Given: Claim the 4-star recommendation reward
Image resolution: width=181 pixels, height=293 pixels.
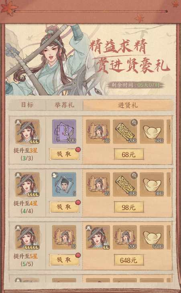Looking at the screenshot, I should point(64,207).
